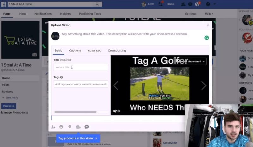Click horizontal scrollbar in Basic panel
Screen dimensions: 253x147
[x=76, y=112]
